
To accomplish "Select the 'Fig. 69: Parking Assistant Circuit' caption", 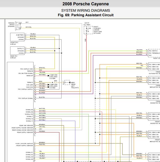I will click(x=85, y=15).
